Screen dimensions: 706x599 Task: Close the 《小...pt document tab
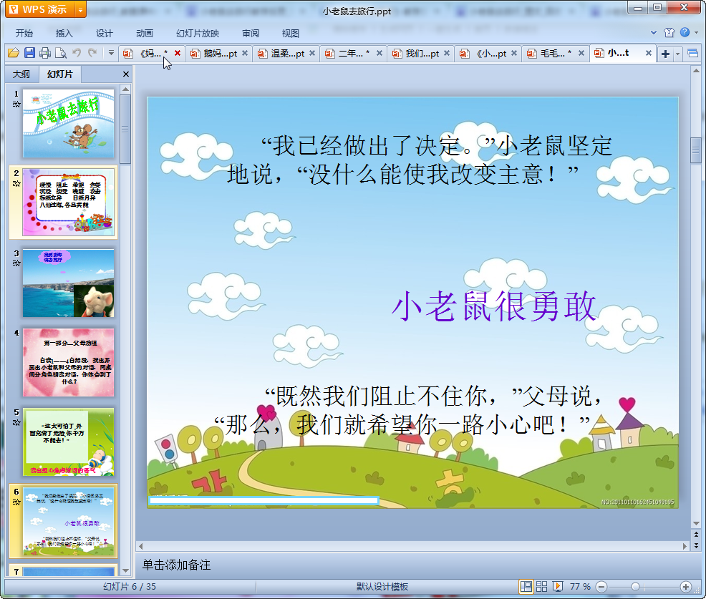point(513,53)
